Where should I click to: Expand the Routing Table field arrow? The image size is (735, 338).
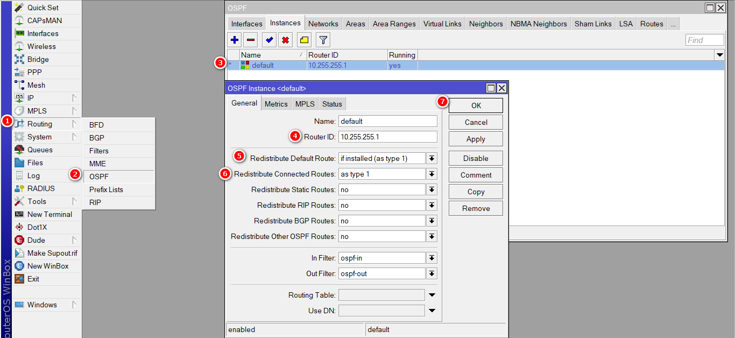click(432, 295)
